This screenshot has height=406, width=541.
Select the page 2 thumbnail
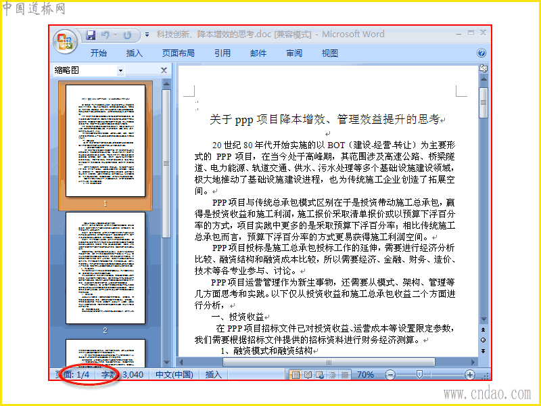(105, 268)
